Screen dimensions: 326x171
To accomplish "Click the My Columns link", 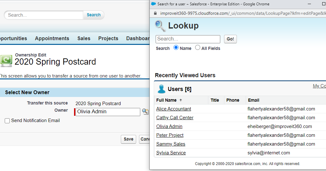I will (319, 86).
